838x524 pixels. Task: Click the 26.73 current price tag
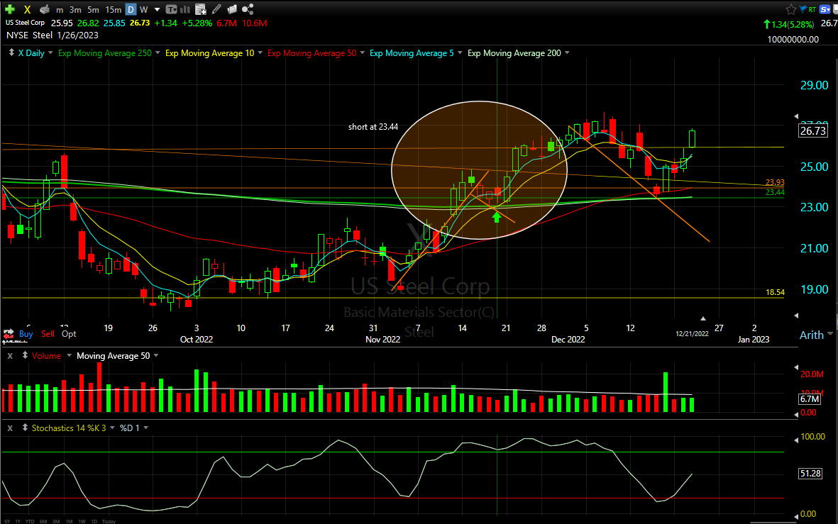tap(813, 131)
